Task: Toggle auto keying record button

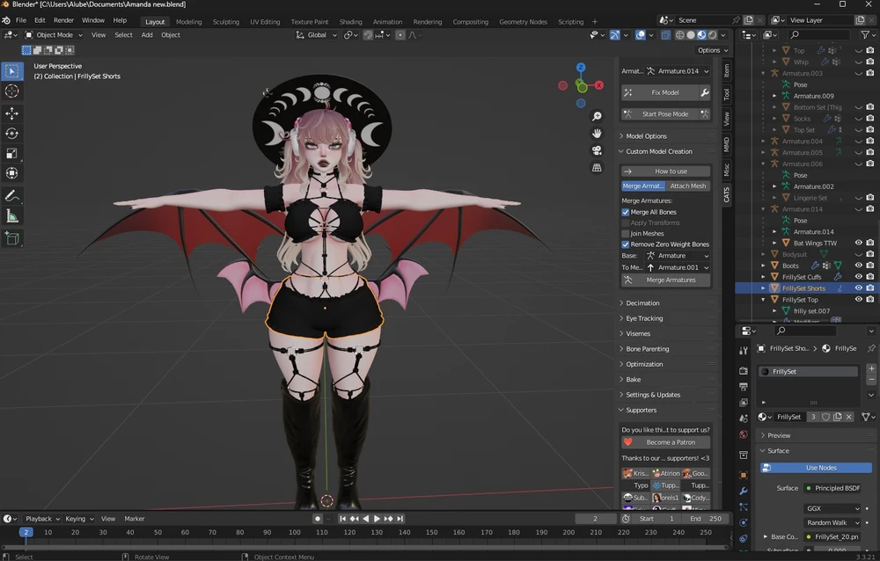Action: coord(318,519)
